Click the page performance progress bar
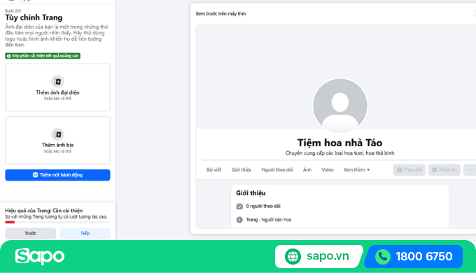The height and width of the screenshot is (273, 476). pyautogui.click(x=57, y=223)
